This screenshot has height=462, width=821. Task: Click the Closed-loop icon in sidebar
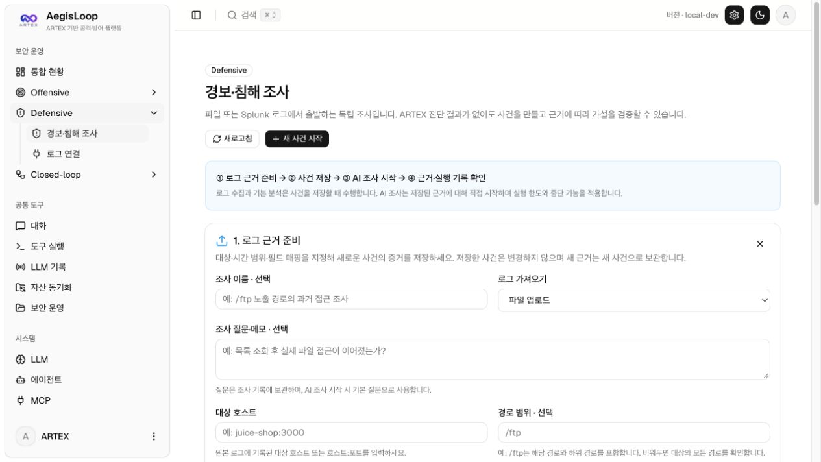[20, 175]
